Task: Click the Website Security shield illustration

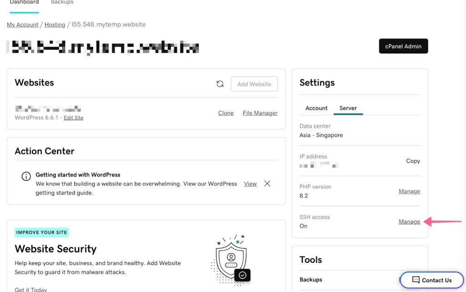Action: (x=231, y=257)
